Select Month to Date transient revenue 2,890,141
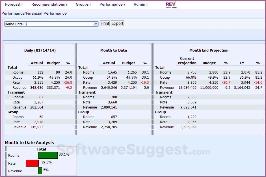266x177 pixels. (109, 107)
